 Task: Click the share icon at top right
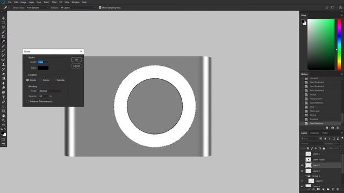tap(340, 8)
